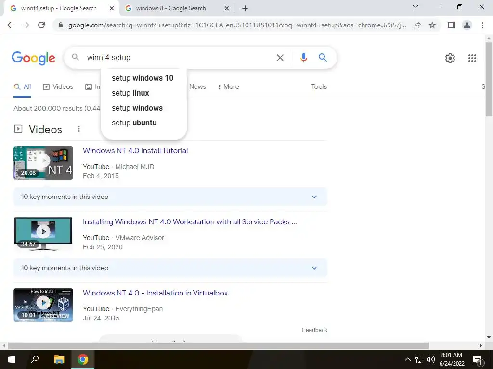Play the VMware Advisor video thumbnail
Image resolution: width=493 pixels, height=369 pixels.
[43, 234]
